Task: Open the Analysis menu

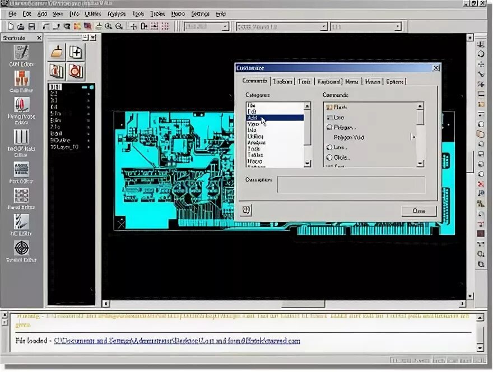Action: tap(117, 14)
